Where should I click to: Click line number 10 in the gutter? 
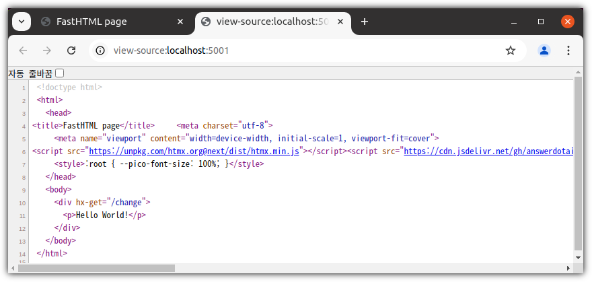(22, 203)
